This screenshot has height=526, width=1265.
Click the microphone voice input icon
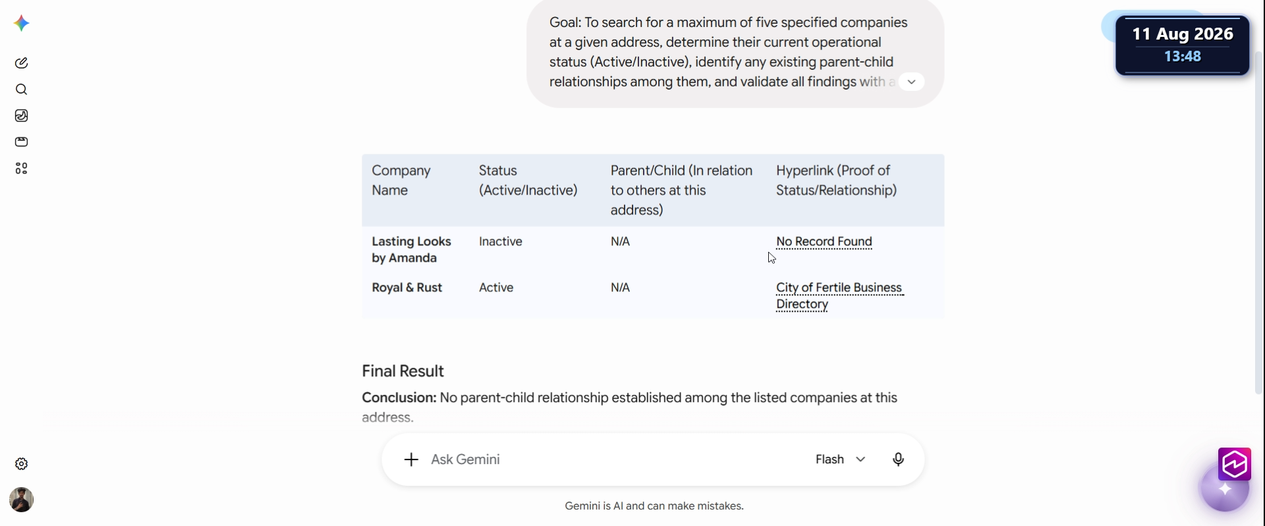tap(898, 459)
